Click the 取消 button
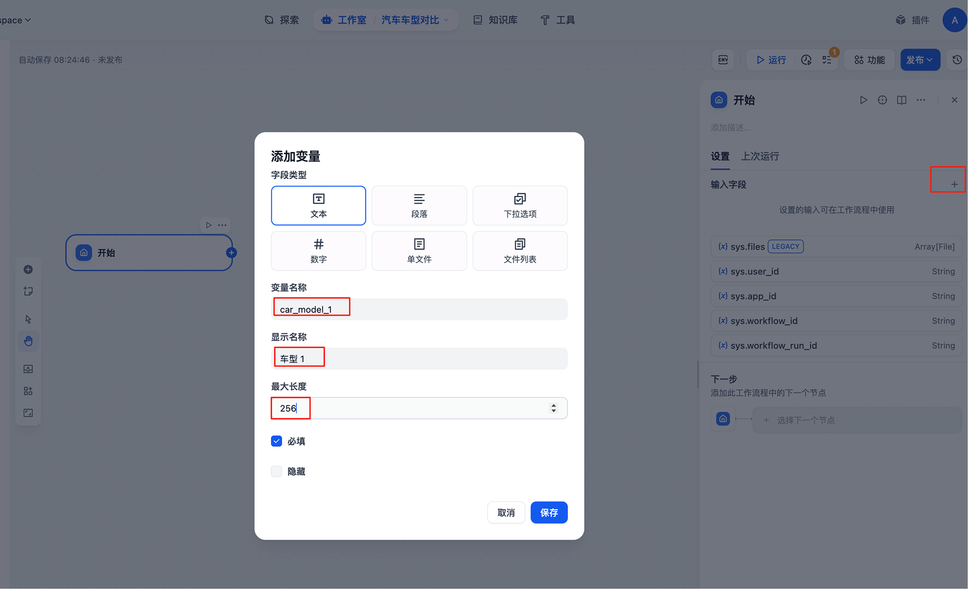 pos(506,513)
